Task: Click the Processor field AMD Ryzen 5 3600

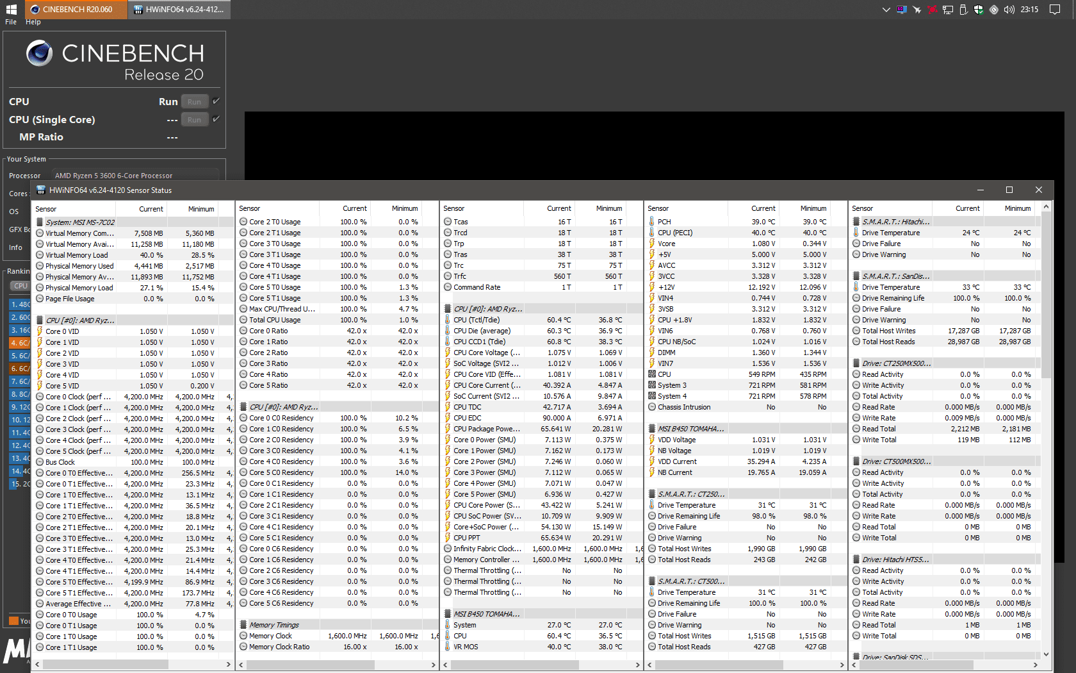Action: [x=136, y=175]
